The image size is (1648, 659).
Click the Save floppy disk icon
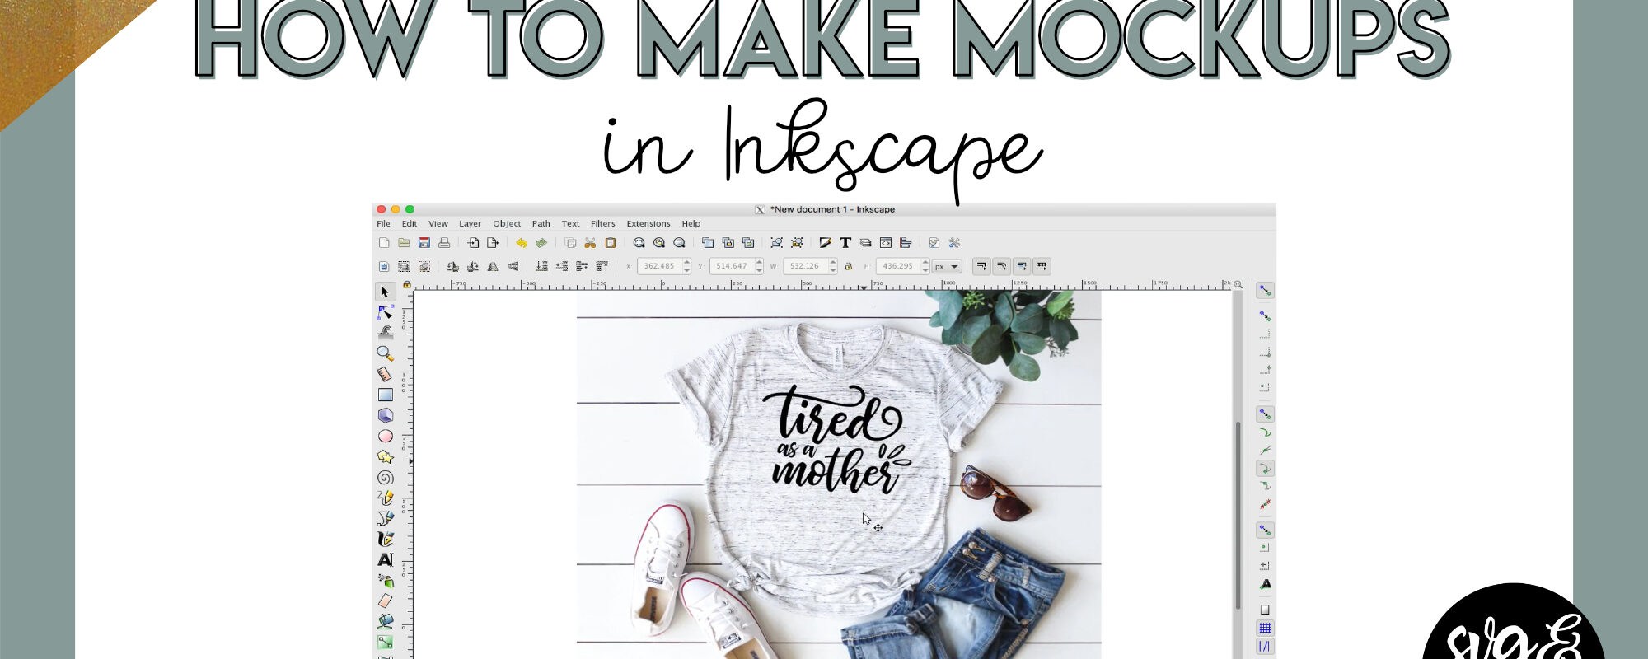(424, 243)
